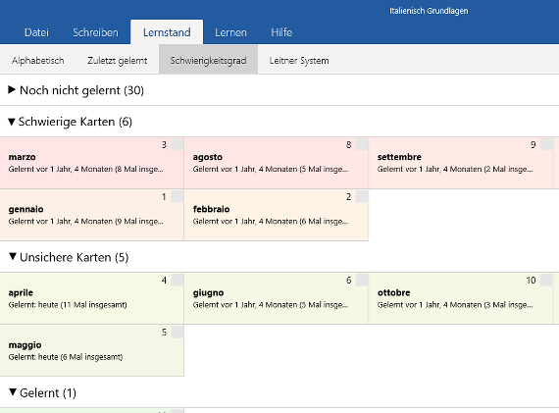
Task: Mark the maggio card checkbox
Action: (178, 332)
